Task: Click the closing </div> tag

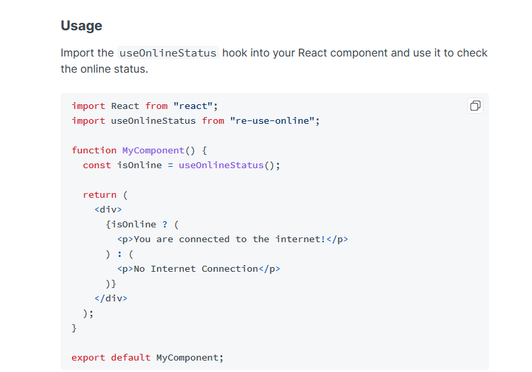Action: [111, 299]
